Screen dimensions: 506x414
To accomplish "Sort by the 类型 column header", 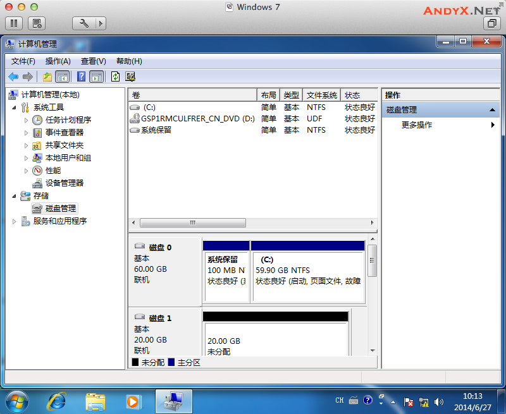I will [292, 95].
